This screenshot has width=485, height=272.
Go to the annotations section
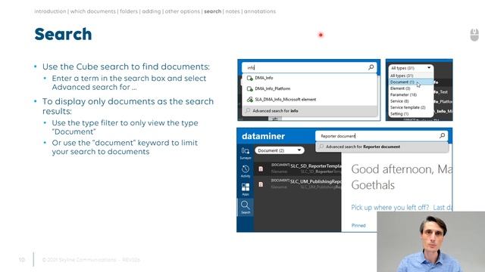tap(260, 11)
